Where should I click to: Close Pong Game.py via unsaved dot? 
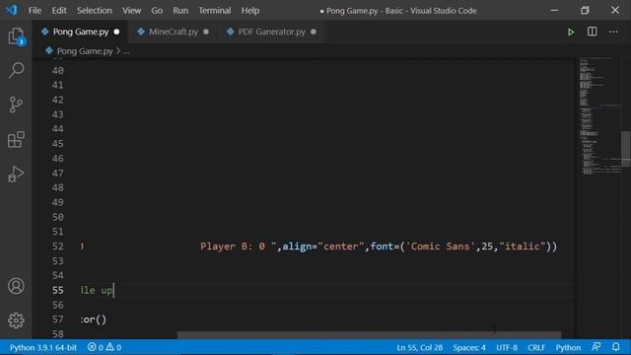(x=116, y=32)
